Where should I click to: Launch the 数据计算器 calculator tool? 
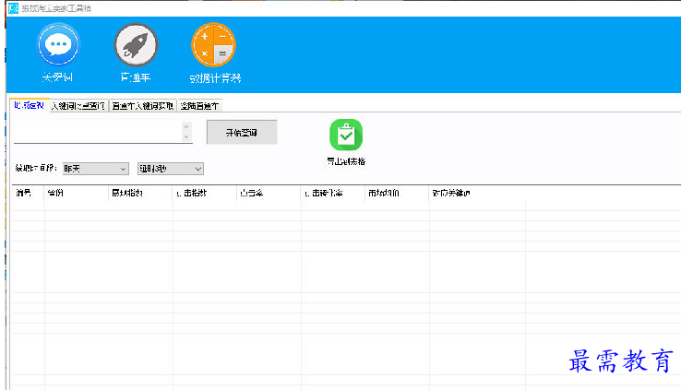pyautogui.click(x=213, y=45)
